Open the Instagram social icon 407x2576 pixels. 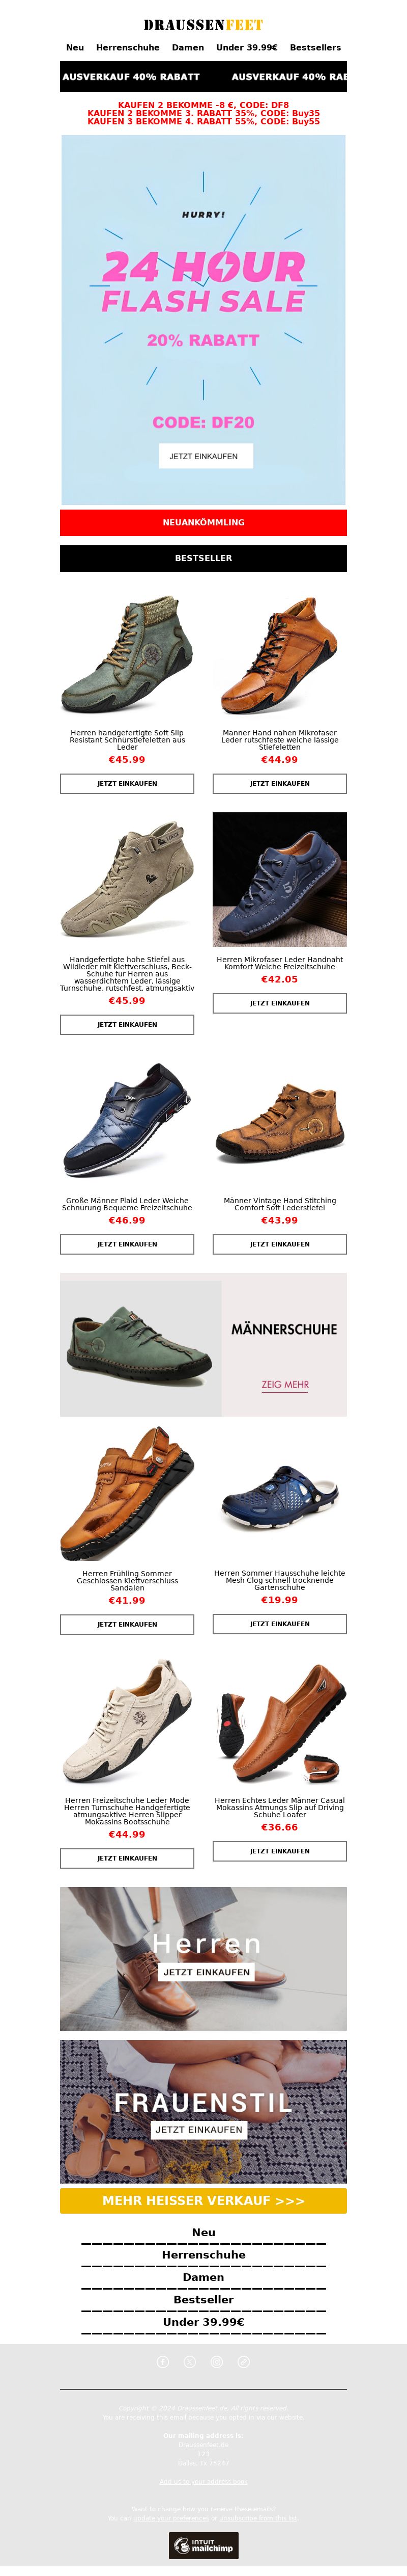click(x=216, y=2361)
